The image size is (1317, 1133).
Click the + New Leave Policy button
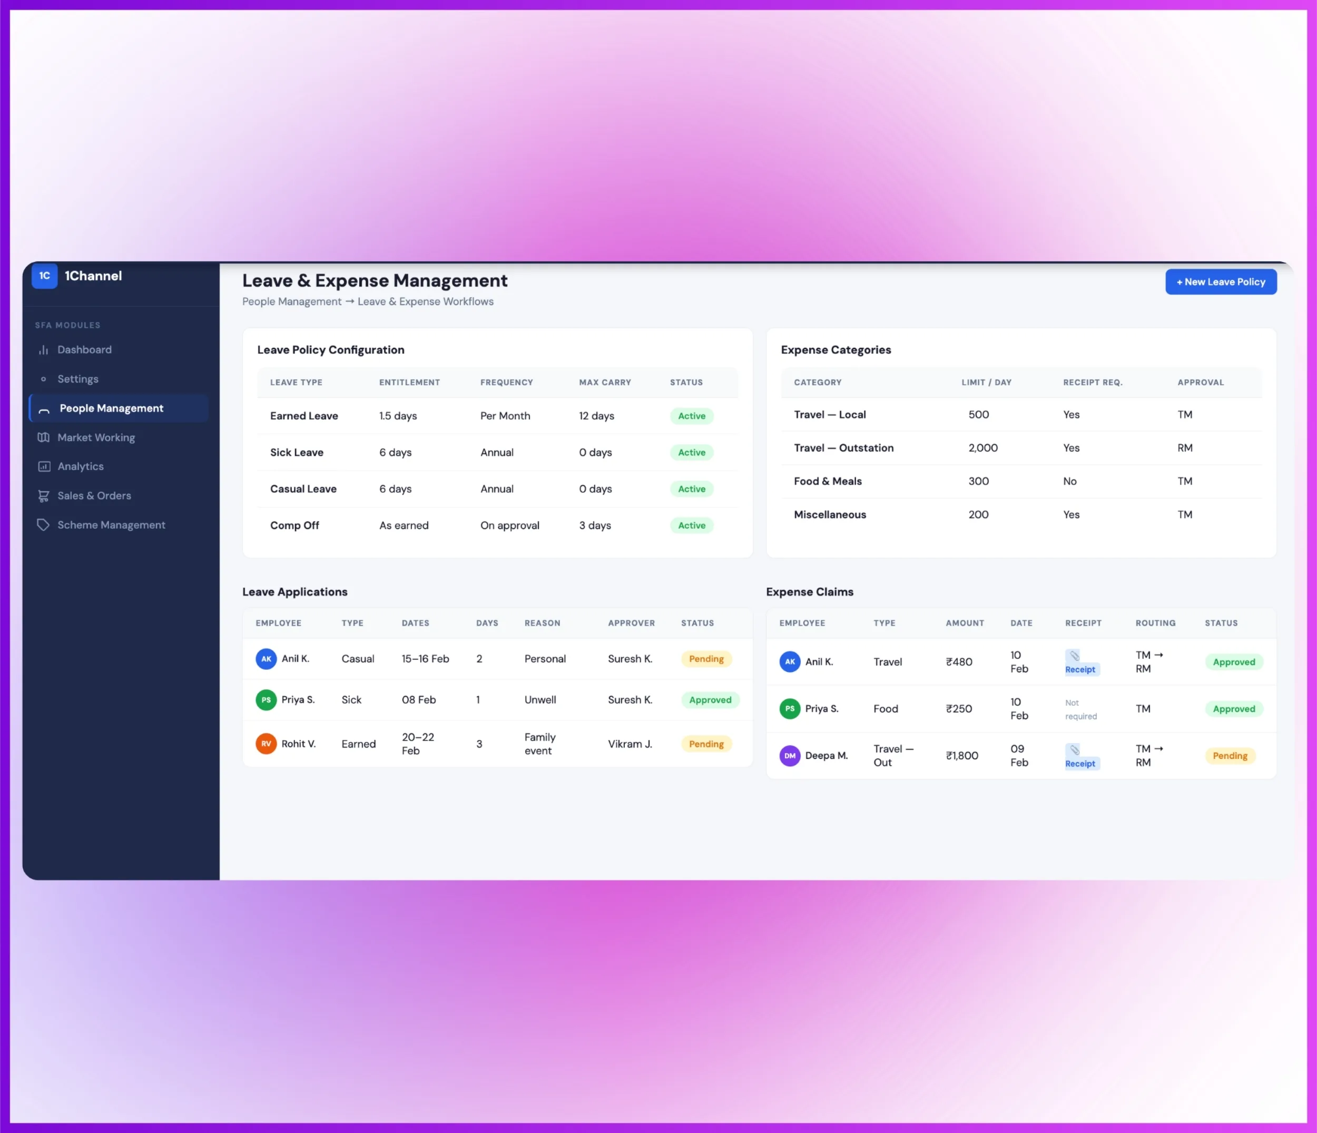1220,281
